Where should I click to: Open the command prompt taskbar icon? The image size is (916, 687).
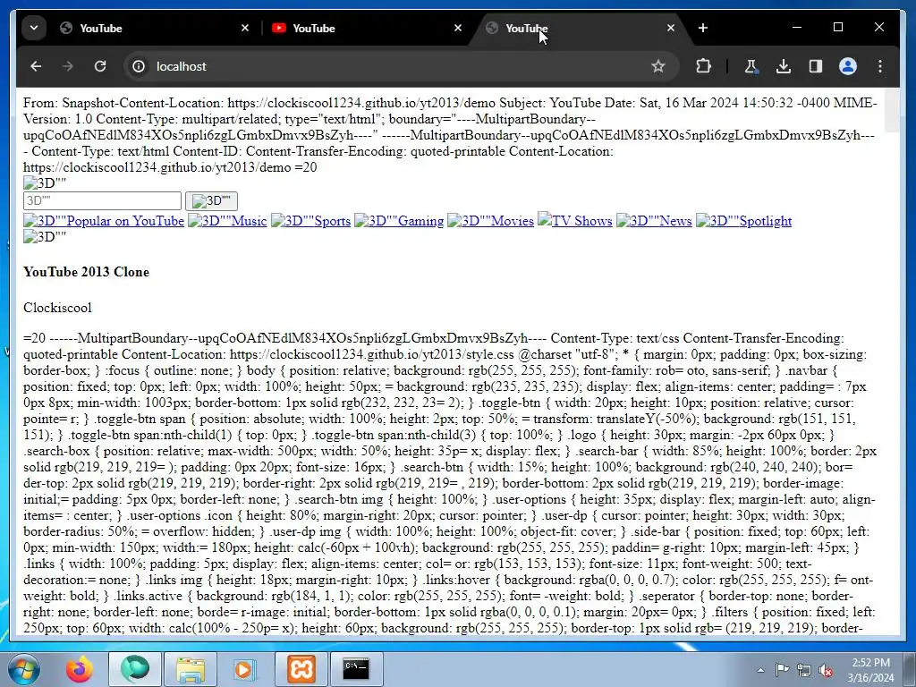[x=356, y=669]
